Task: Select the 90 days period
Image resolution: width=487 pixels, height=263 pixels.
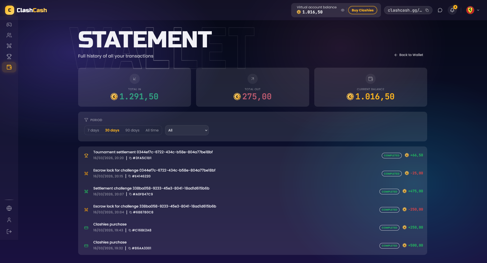Action: coord(132,130)
